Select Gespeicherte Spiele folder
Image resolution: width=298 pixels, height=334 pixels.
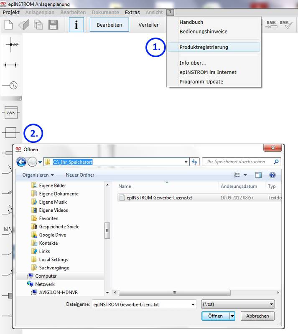59,227
